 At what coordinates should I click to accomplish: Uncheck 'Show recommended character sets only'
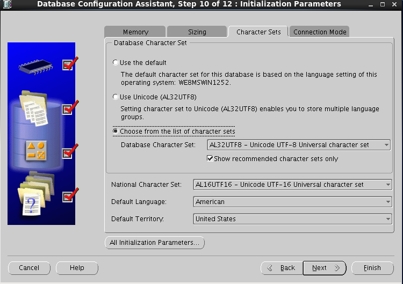click(x=210, y=159)
